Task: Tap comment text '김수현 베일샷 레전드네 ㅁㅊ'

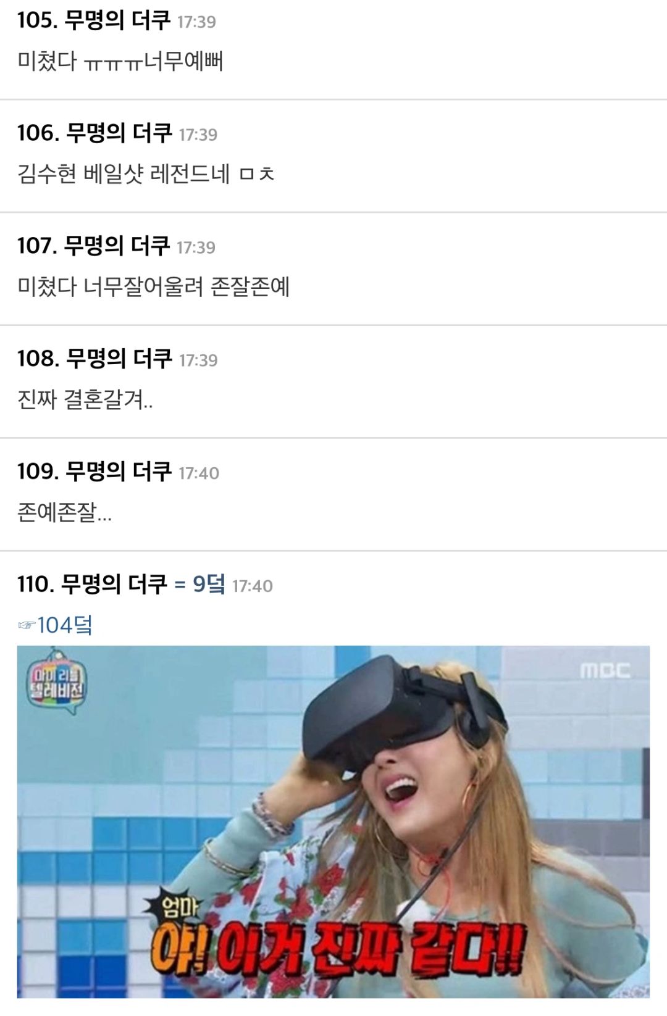Action: (146, 174)
